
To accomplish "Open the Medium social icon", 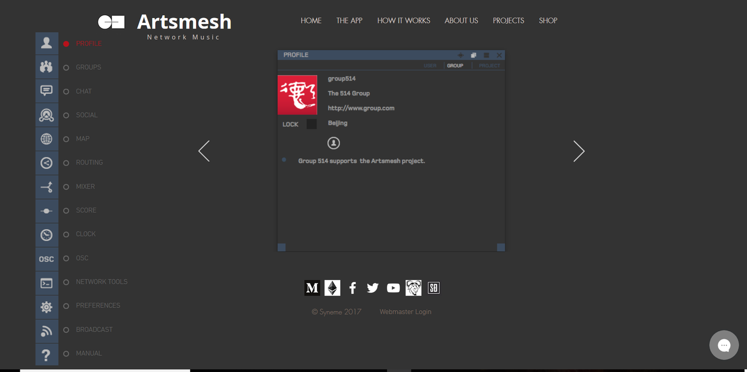I will [312, 287].
